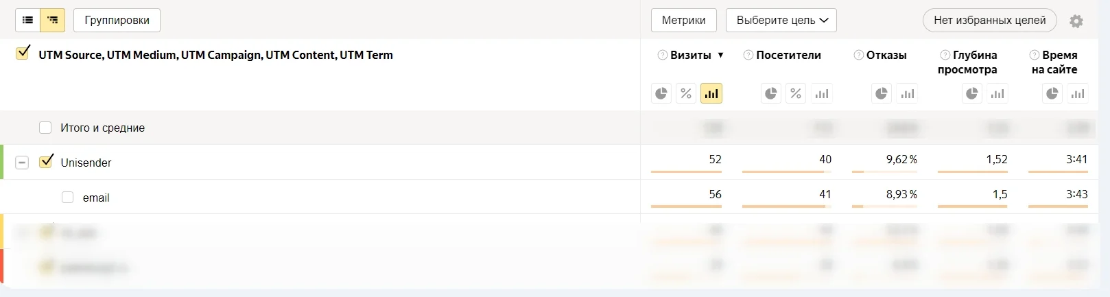Viewport: 1110px width, 297px height.
Task: Click Нет избранных целей button
Action: pos(989,21)
